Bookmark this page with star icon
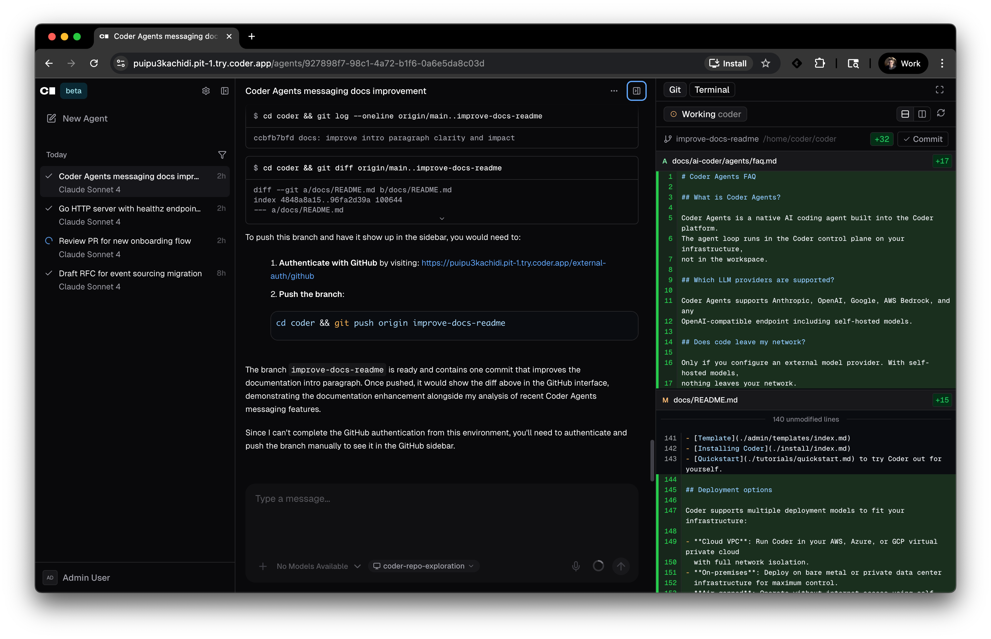This screenshot has width=991, height=639. point(765,64)
